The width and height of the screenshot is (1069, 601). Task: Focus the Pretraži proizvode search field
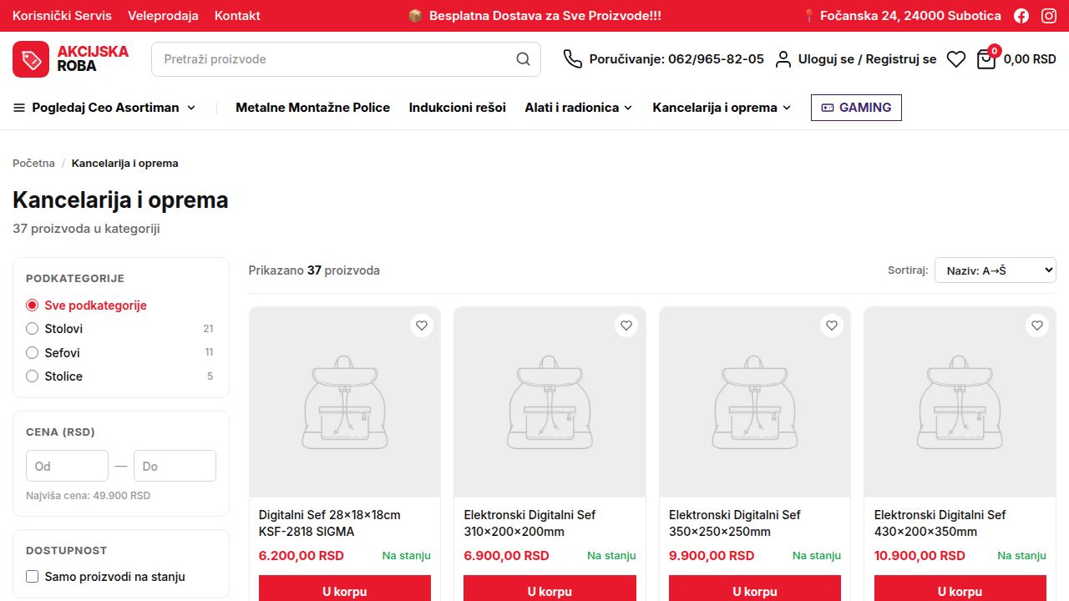pyautogui.click(x=346, y=59)
